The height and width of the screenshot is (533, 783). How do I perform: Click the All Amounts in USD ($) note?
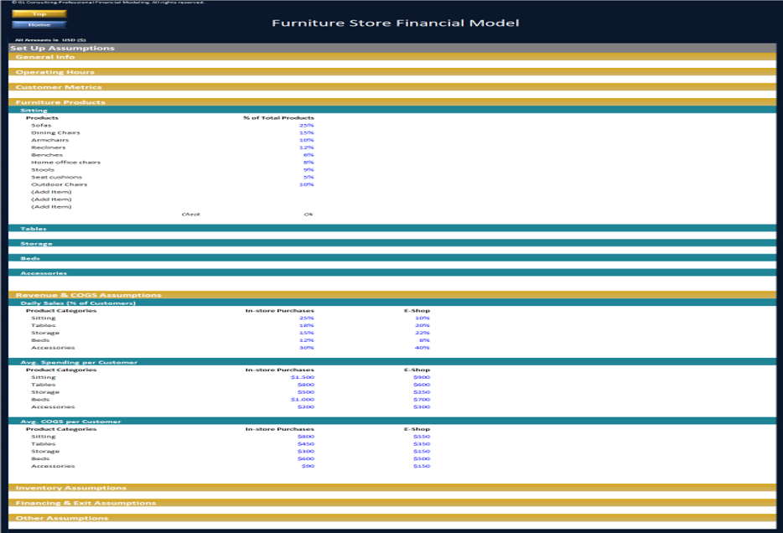tap(50, 40)
